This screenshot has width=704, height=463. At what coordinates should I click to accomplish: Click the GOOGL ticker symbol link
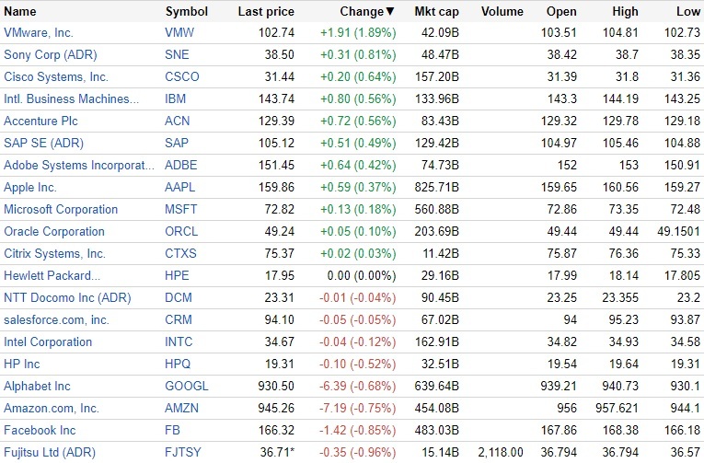coord(187,387)
